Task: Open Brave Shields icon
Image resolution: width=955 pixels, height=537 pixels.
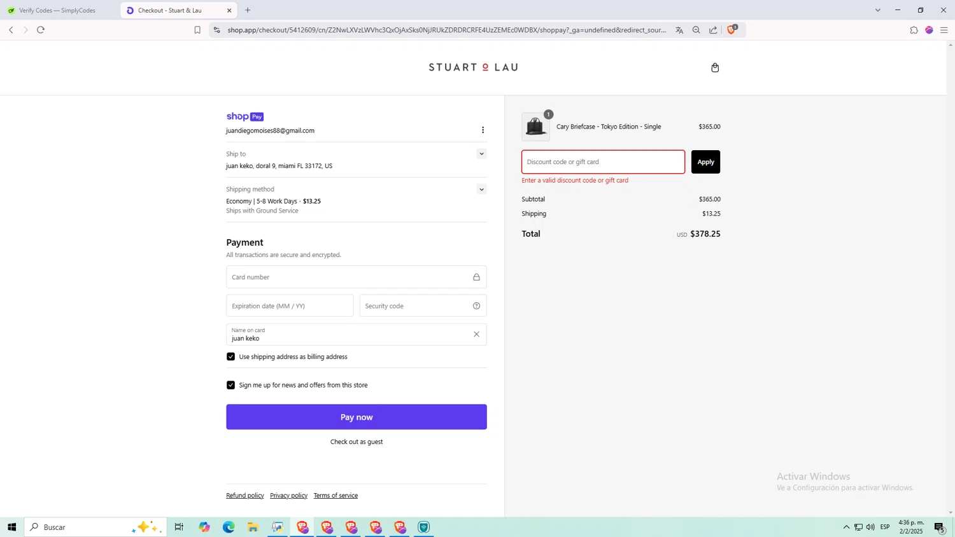Action: [x=732, y=29]
